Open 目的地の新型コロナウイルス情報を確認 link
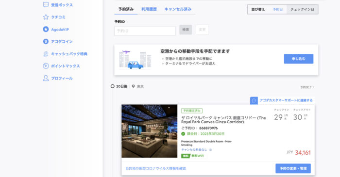The height and width of the screenshot is (177, 340). 156,168
